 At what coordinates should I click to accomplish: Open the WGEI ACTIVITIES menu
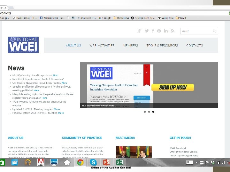click(102, 45)
